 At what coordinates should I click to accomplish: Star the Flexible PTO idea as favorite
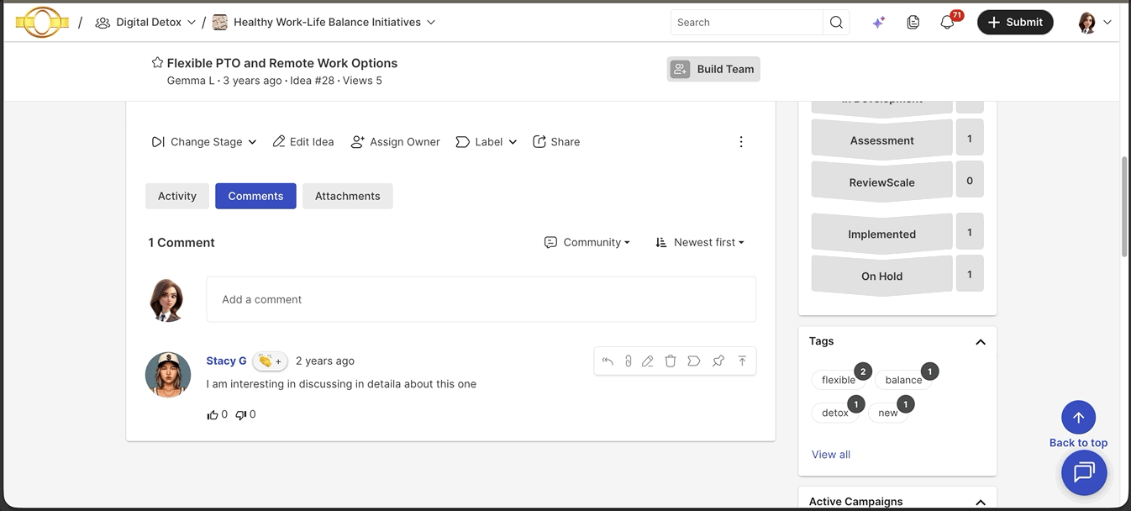pos(157,62)
